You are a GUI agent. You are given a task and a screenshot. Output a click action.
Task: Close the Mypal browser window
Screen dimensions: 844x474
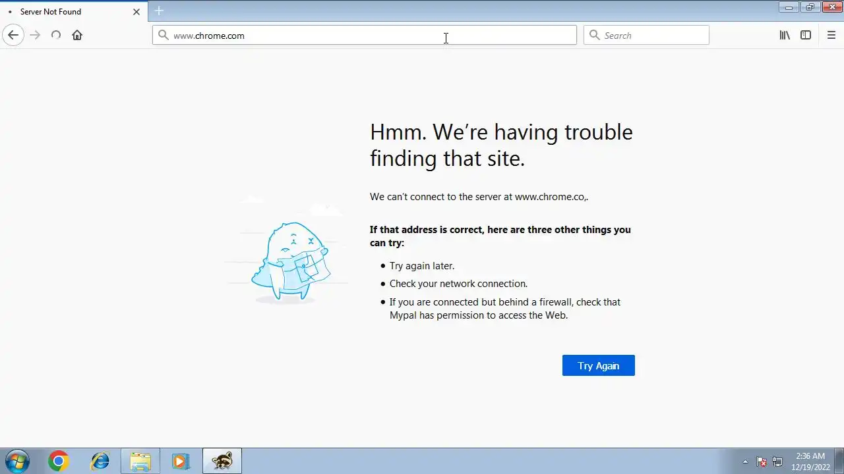pos(831,7)
